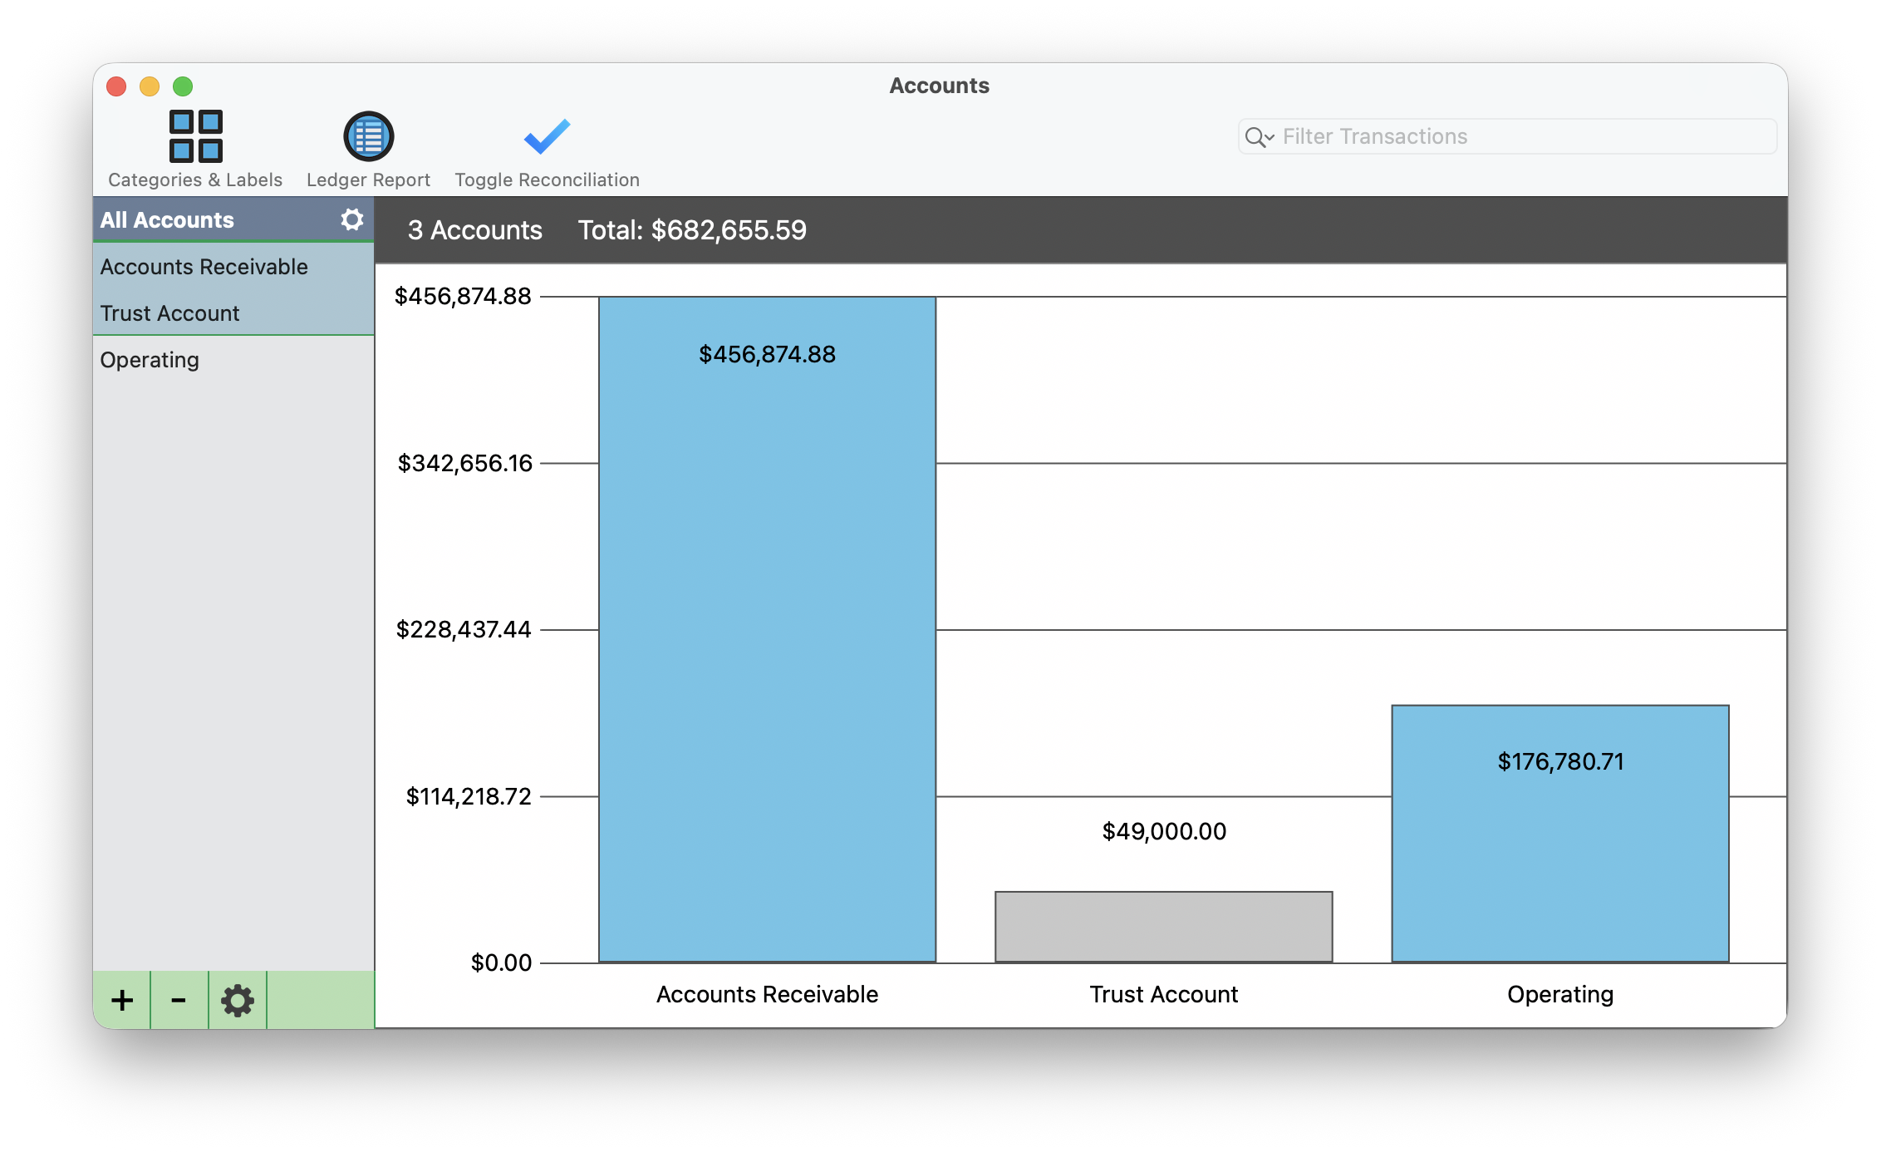Remove selected account with the minus icon

click(178, 1001)
